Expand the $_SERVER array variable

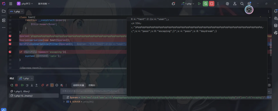(x=64, y=102)
